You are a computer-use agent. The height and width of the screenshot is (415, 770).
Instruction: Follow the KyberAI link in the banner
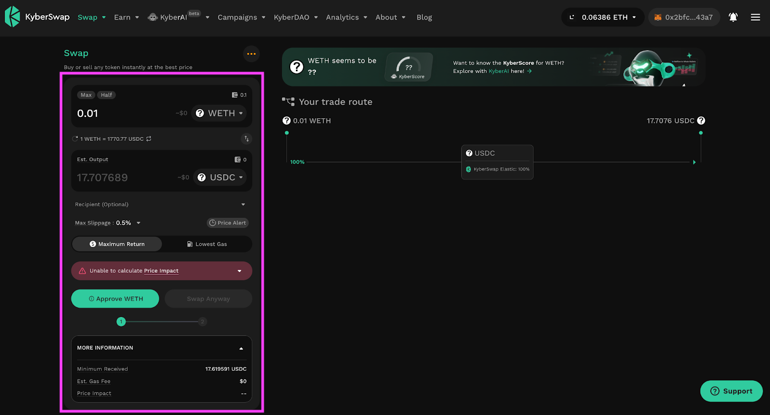pos(499,71)
